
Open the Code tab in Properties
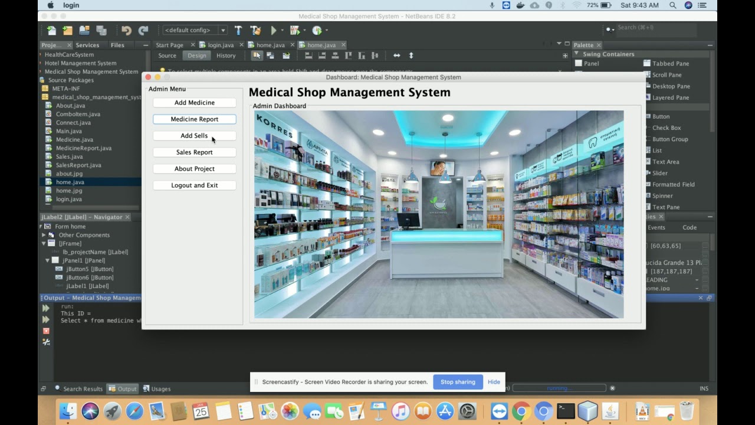tap(690, 227)
